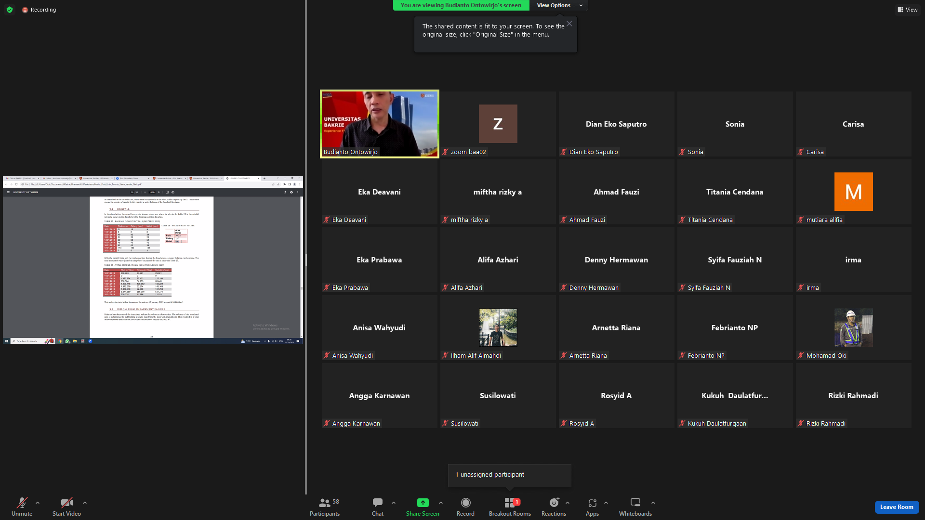925x520 pixels.
Task: Click muted mic icon for Carisa
Action: pyautogui.click(x=801, y=152)
